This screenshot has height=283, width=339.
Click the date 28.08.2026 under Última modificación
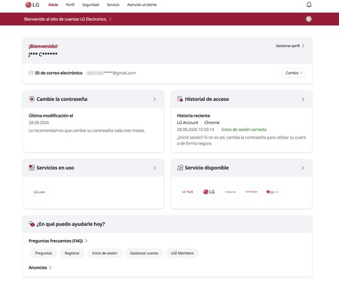pos(38,123)
